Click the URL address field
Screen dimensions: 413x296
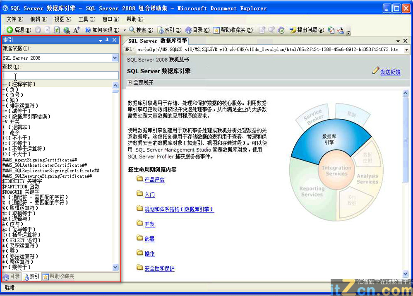point(270,50)
